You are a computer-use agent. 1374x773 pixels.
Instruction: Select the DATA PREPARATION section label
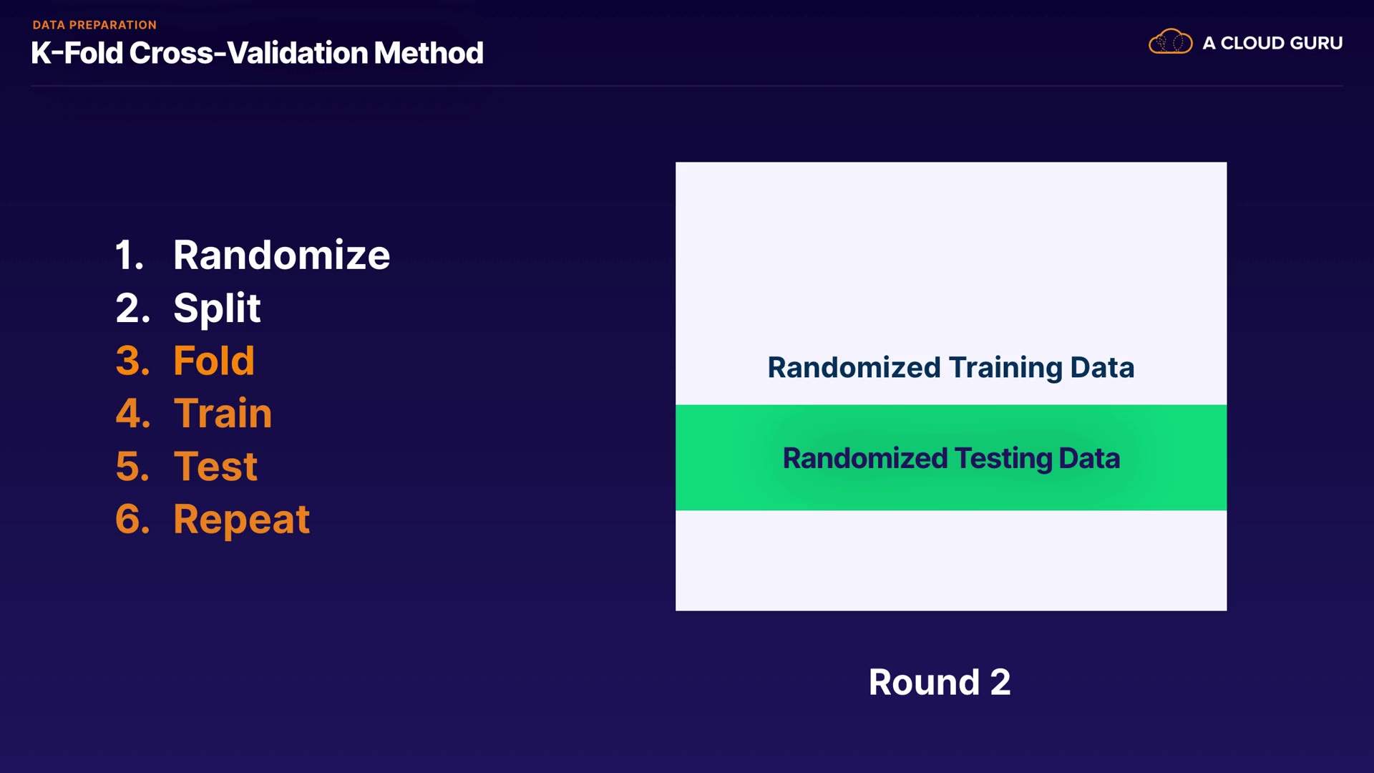pos(94,25)
